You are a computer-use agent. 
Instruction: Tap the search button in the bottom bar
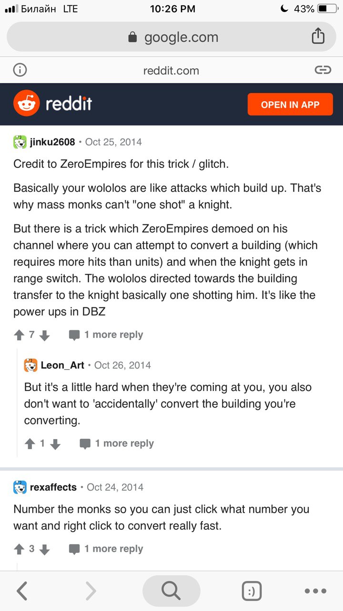pyautogui.click(x=171, y=591)
